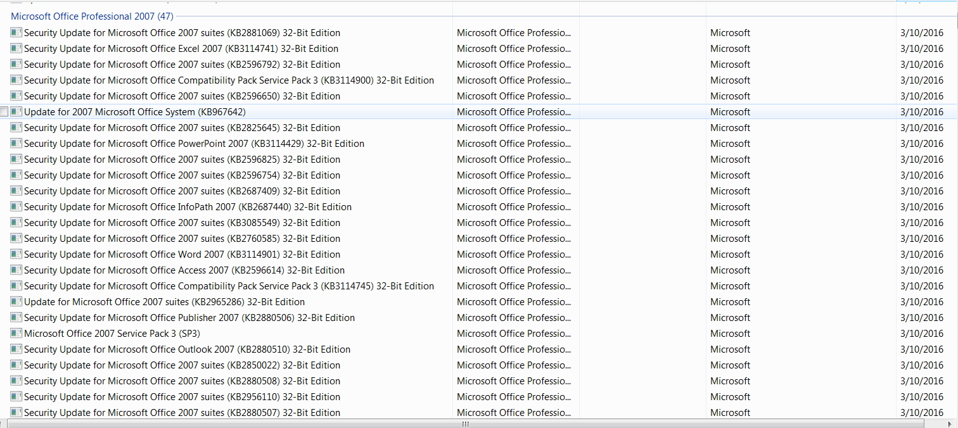Click the icon for PowerPoint 2007 update KB3114429
Viewport: 958px width, 428px height.
pos(16,143)
